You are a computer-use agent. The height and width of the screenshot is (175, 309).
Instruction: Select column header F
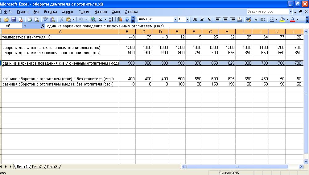pos(194,31)
